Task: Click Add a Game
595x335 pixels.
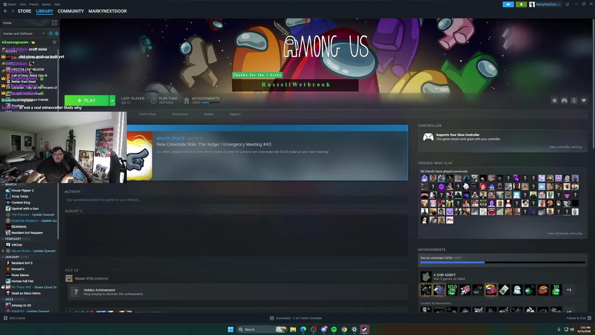Action: tap(14, 318)
